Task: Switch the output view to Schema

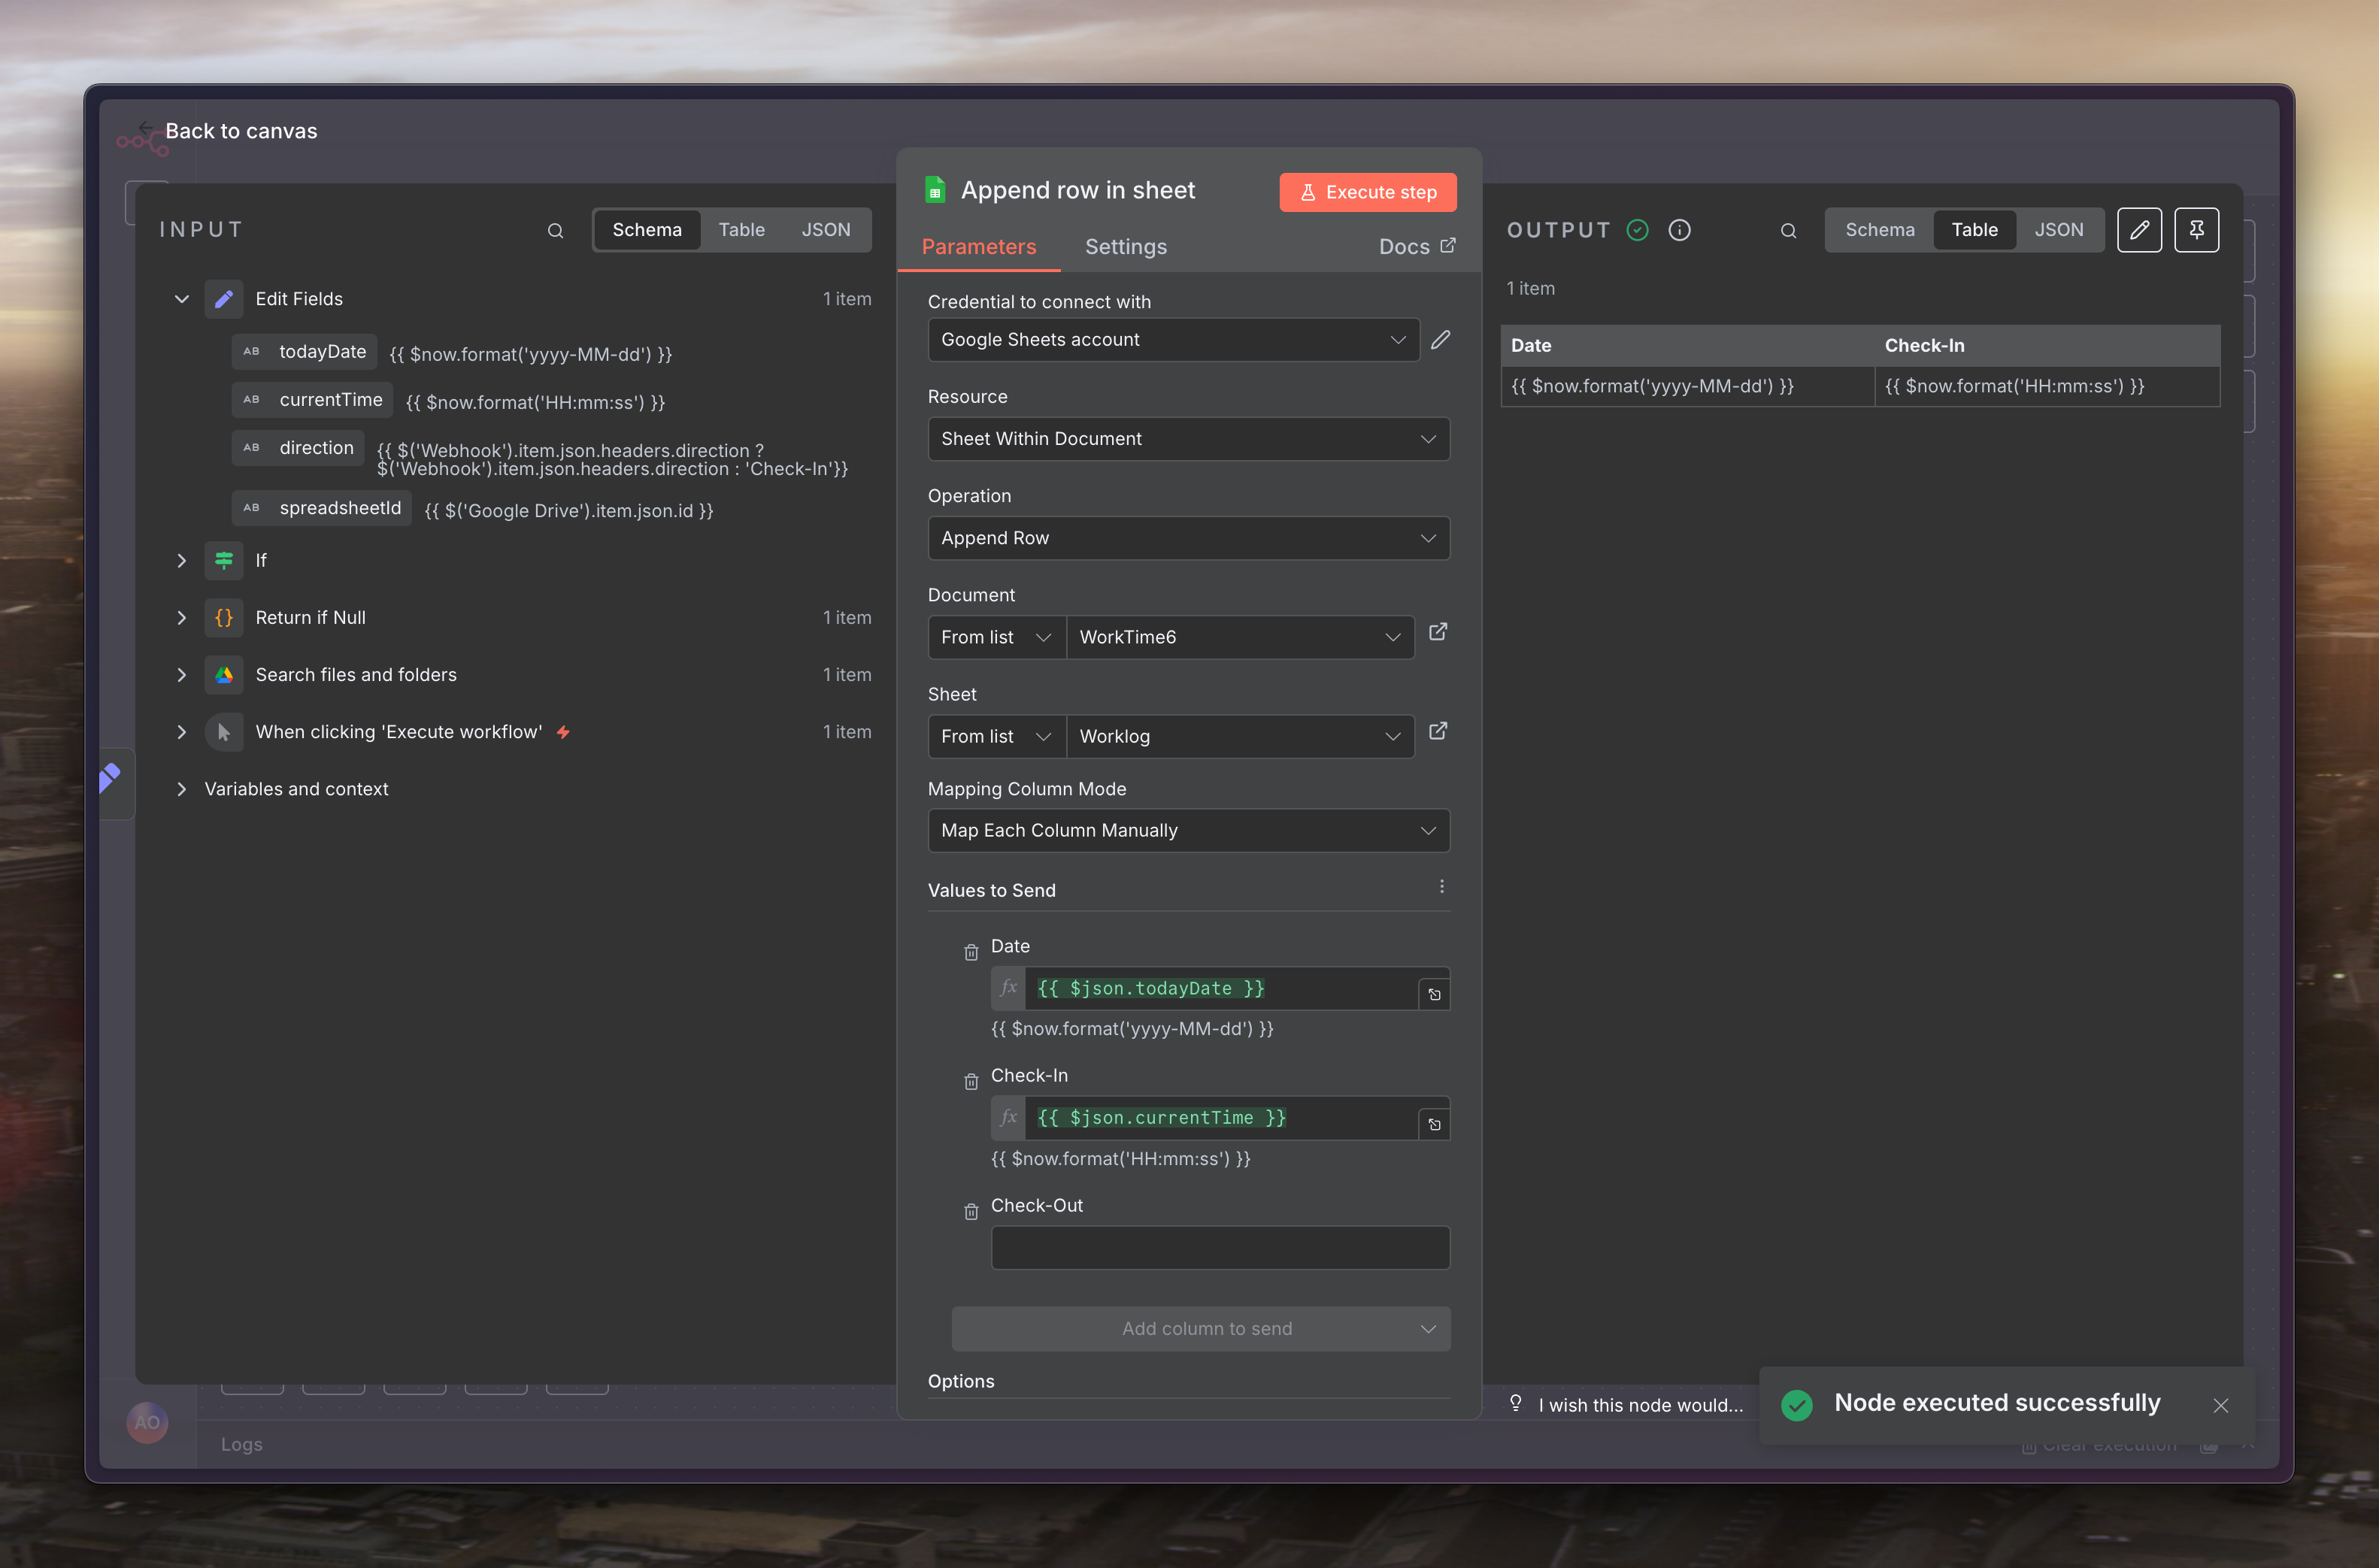Action: point(1879,230)
